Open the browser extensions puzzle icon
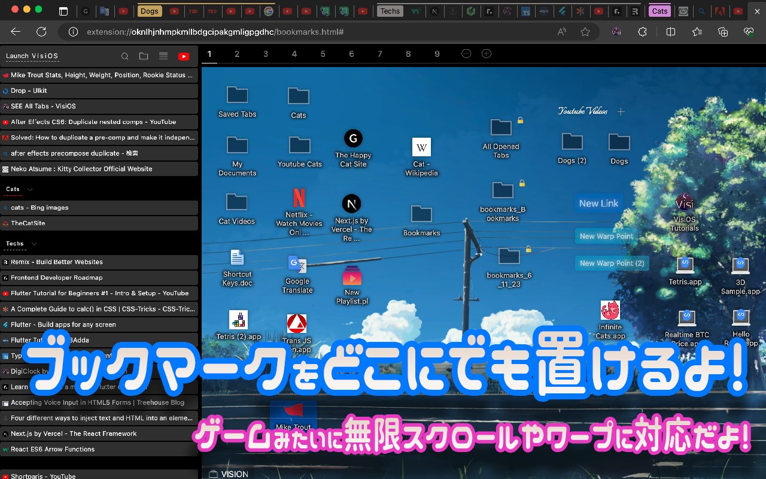766x479 pixels. 642,32
